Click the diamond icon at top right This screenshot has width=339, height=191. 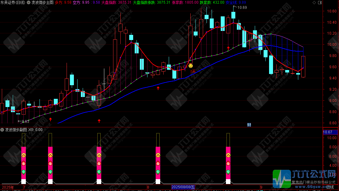coord(314,2)
